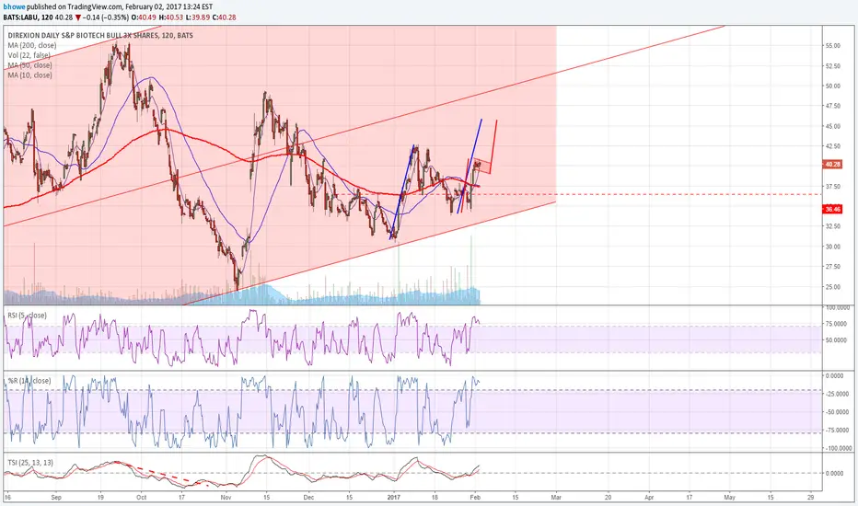Click the −0.14 (−0.35%) change value
Image resolution: width=858 pixels, height=506 pixels.
point(106,17)
